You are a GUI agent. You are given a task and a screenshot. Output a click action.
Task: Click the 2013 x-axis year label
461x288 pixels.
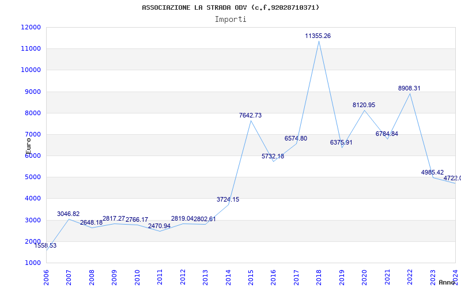pos(205,277)
